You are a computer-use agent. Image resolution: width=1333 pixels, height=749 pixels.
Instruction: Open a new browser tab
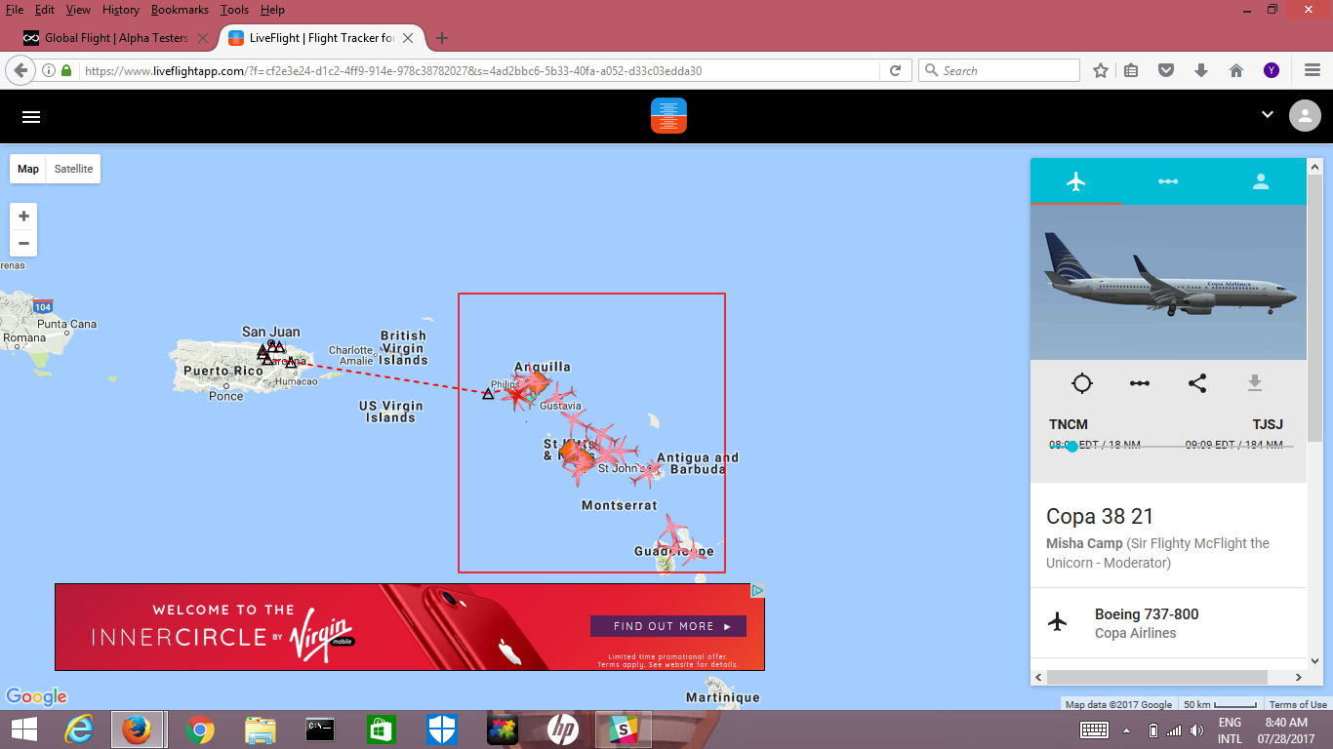442,38
